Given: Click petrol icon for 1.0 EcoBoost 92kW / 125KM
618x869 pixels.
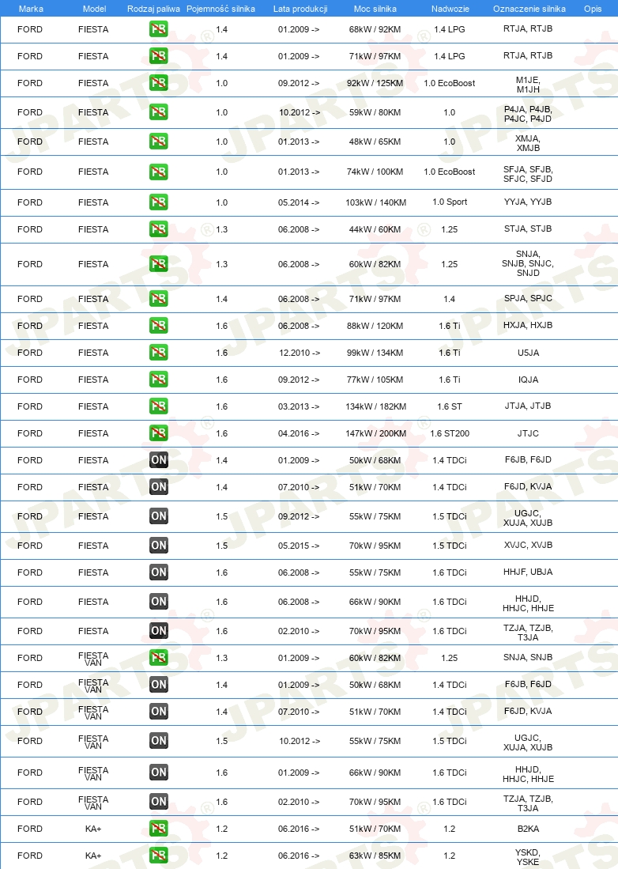Looking at the screenshot, I should point(158,83).
